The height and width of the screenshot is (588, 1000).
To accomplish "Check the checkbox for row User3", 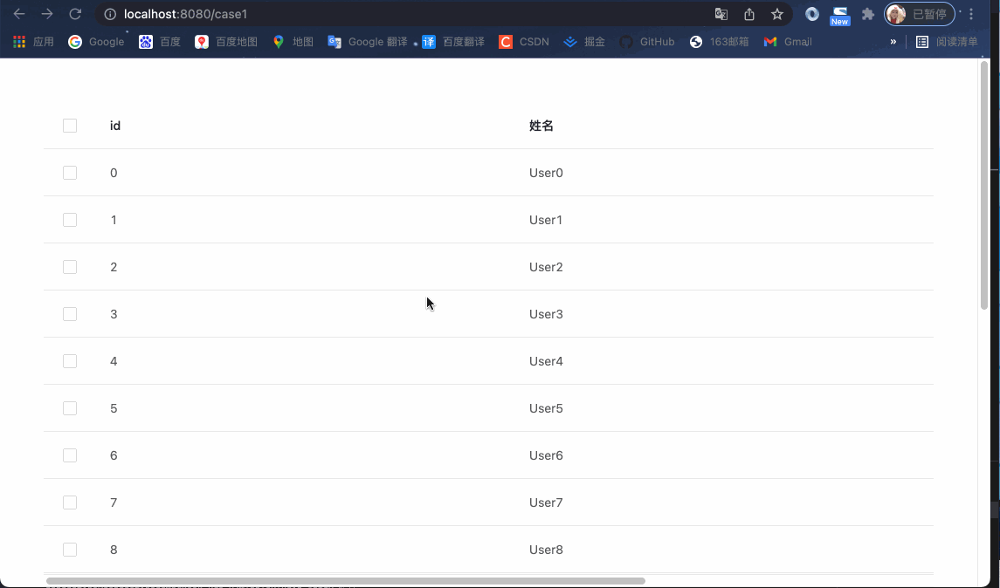I will 70,313.
